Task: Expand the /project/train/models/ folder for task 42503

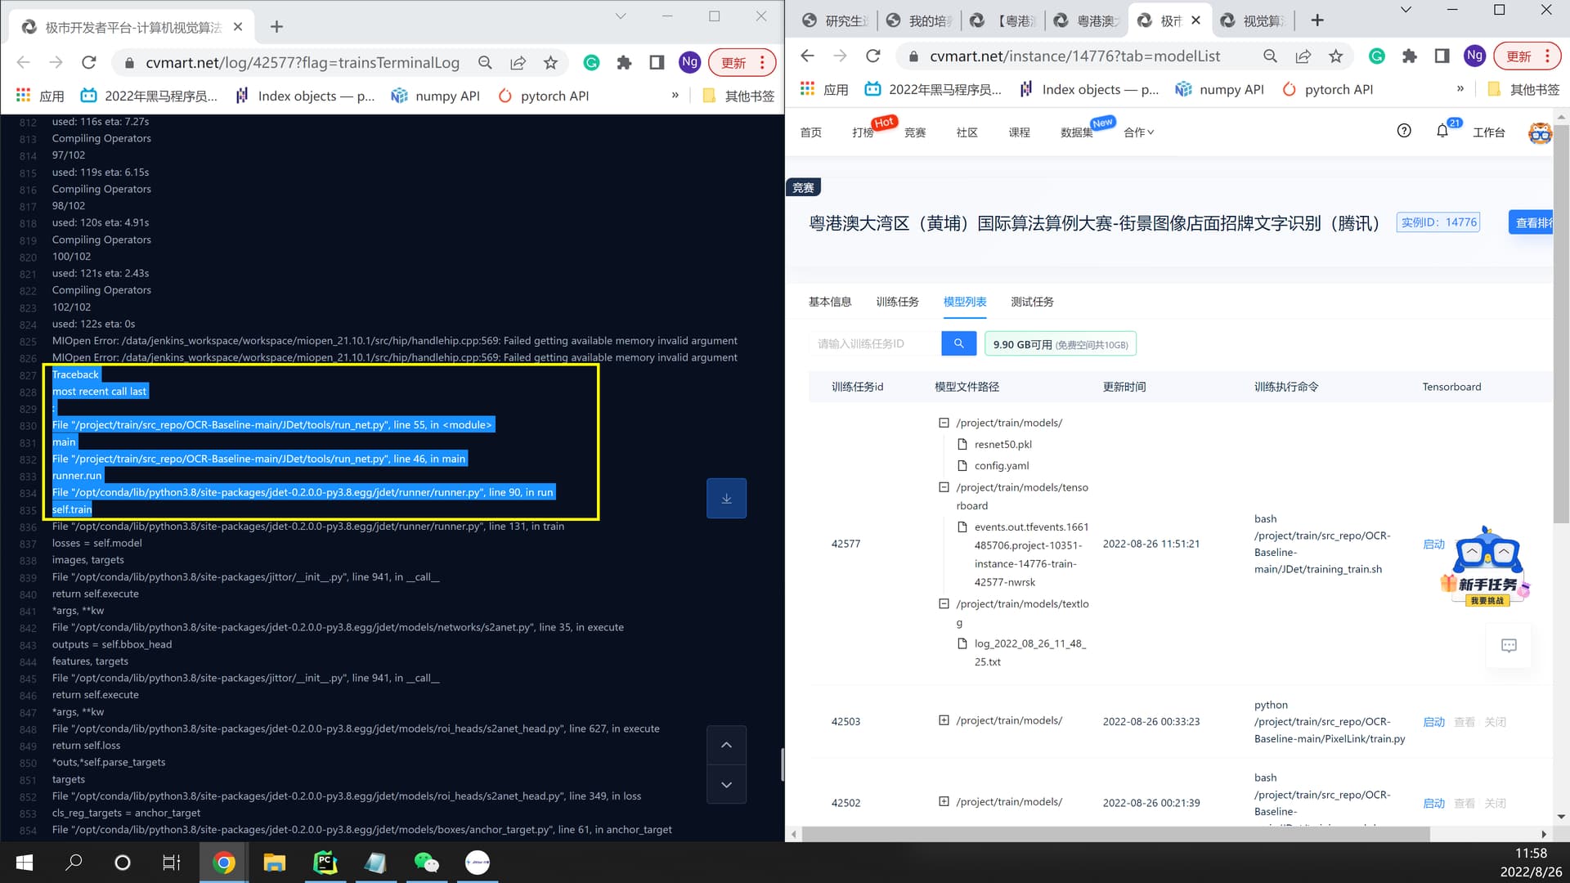Action: (x=944, y=720)
